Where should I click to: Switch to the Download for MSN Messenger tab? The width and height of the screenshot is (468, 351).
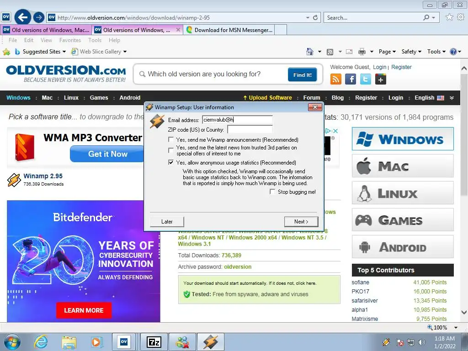[x=229, y=30]
